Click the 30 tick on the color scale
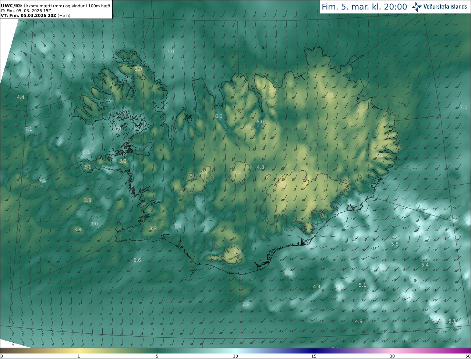The width and height of the screenshot is (471, 359). tap(392, 356)
